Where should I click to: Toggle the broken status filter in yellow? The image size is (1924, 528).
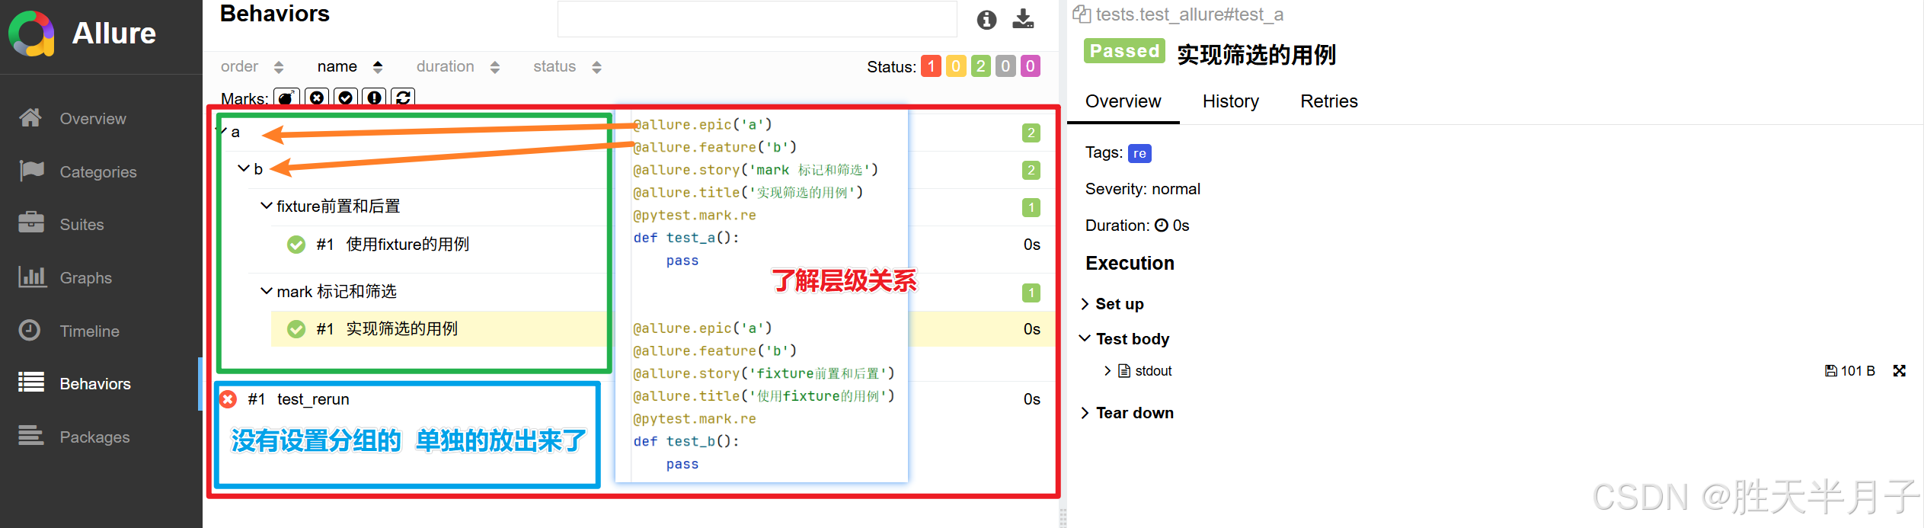click(x=956, y=66)
